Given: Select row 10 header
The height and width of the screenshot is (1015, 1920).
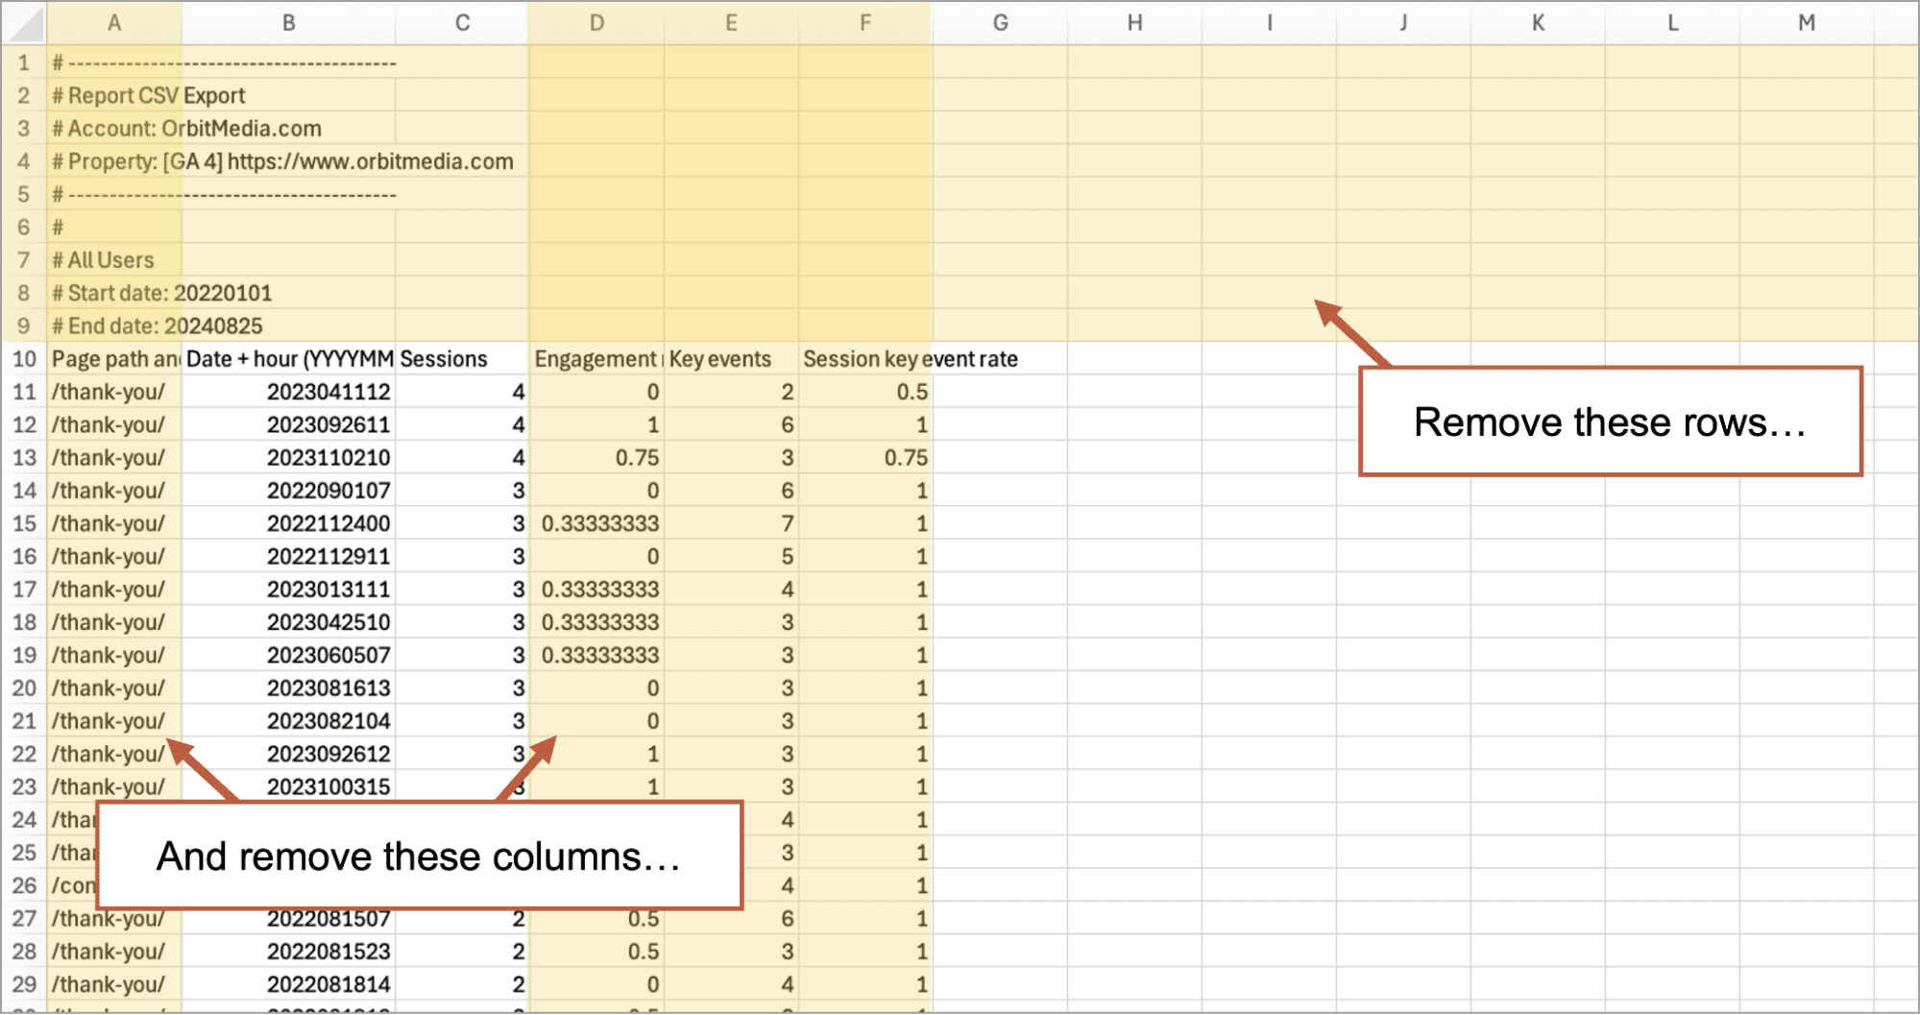Looking at the screenshot, I should 24,358.
